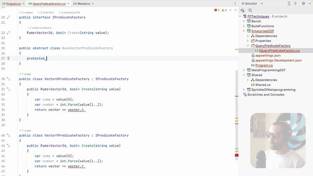Switch to the Shared.cs editor tab
Image resolution: width=313 pixels, height=176 pixels.
(x=84, y=3)
